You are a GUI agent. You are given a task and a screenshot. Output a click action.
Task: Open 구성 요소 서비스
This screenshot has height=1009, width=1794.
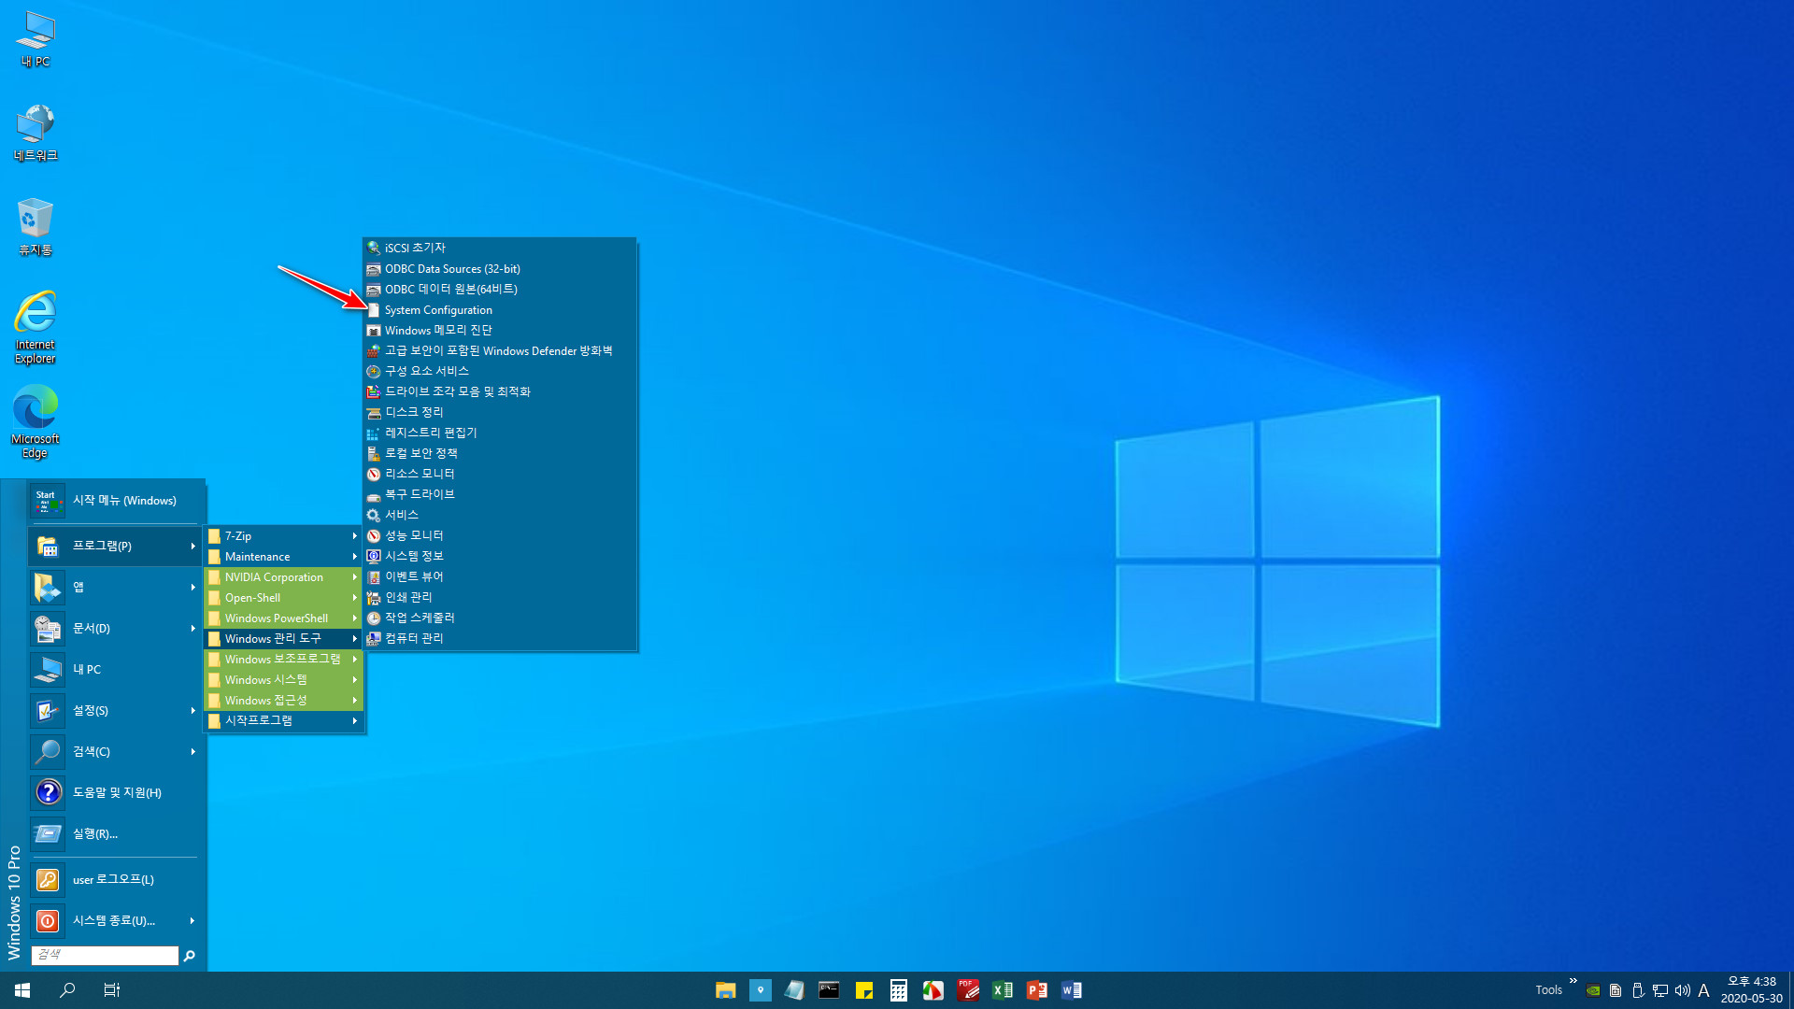(500, 372)
